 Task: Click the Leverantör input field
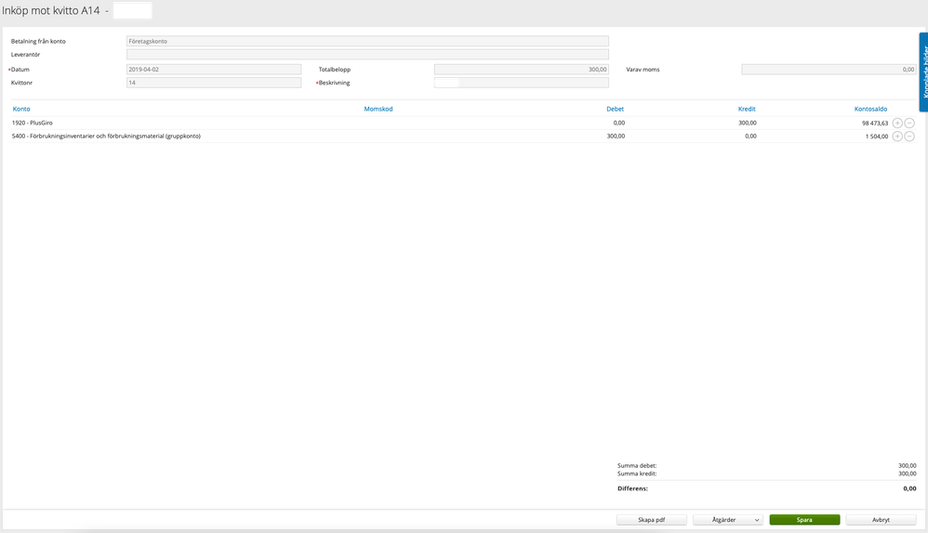coord(367,55)
